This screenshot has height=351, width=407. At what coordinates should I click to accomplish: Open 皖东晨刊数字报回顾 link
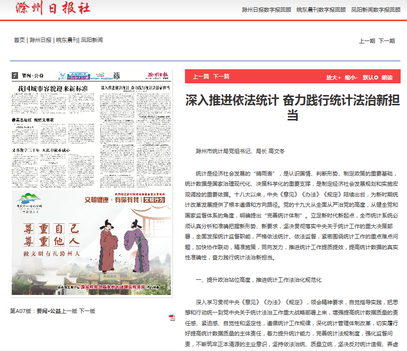(x=321, y=10)
